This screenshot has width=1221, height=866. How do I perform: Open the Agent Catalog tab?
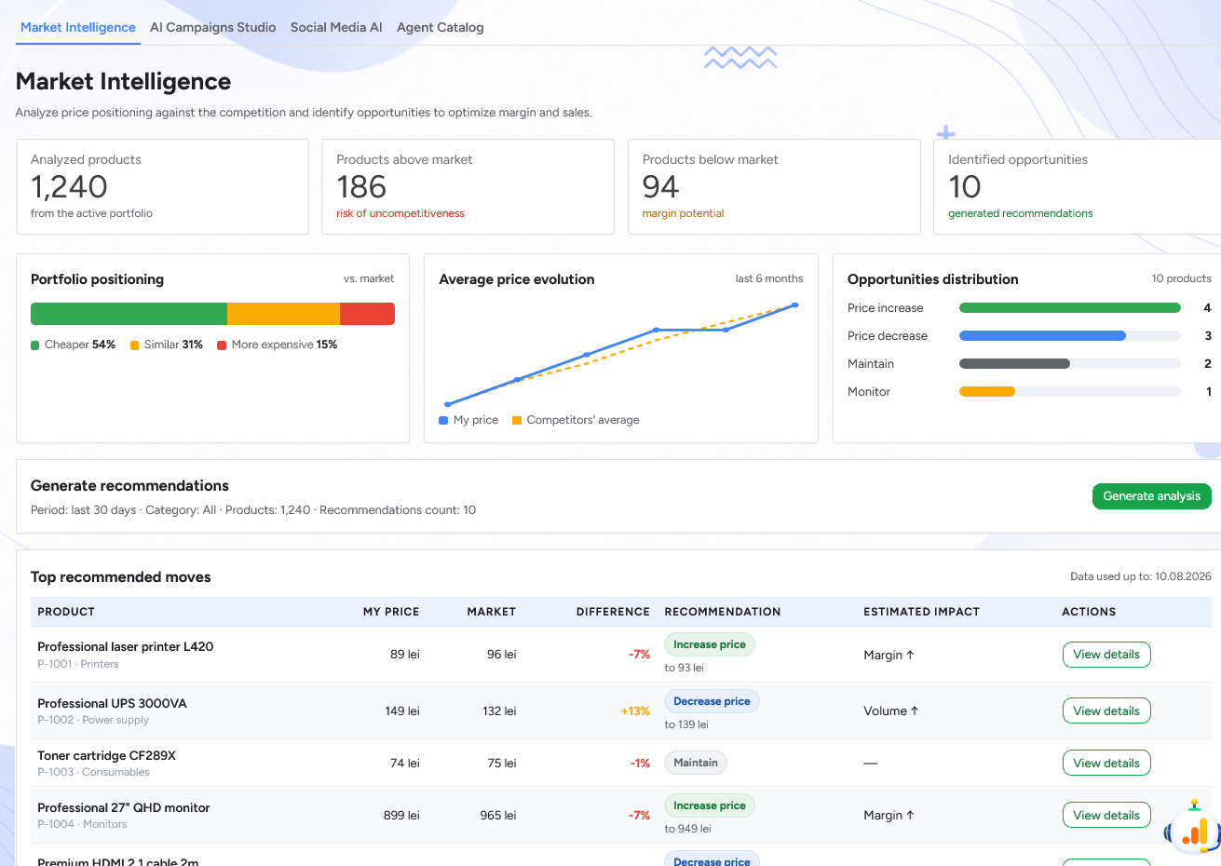pos(441,27)
